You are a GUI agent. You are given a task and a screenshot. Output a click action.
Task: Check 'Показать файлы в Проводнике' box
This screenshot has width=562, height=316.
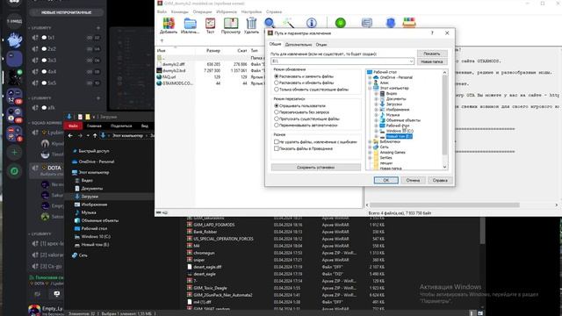277,148
